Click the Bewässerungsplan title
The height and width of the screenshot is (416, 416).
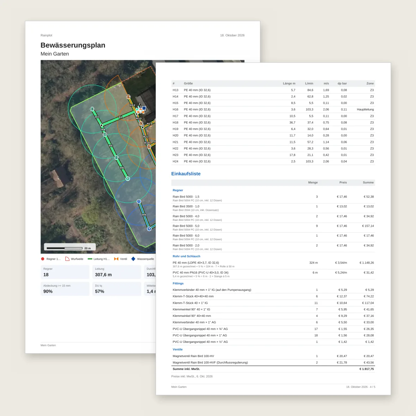[73, 45]
